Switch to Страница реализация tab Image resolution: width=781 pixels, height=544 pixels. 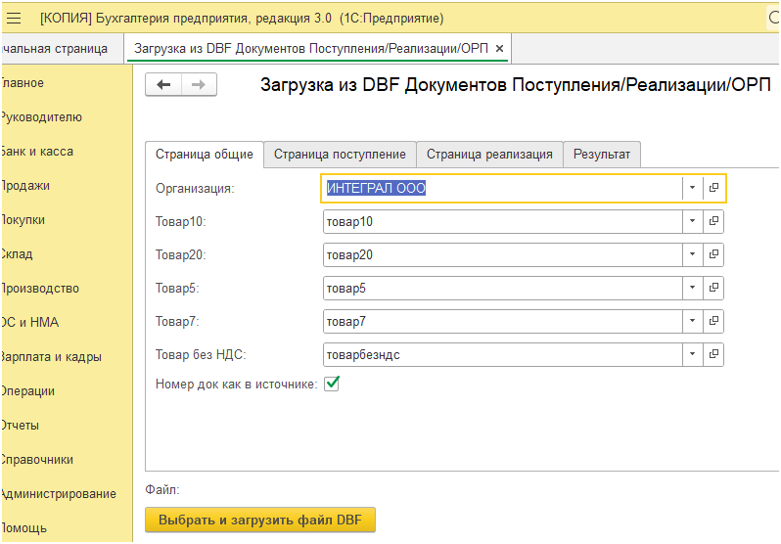489,155
